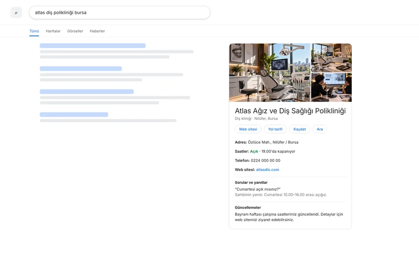The image size is (419, 261).
Task: Click the Bayram haftası update text
Action: 289,217
